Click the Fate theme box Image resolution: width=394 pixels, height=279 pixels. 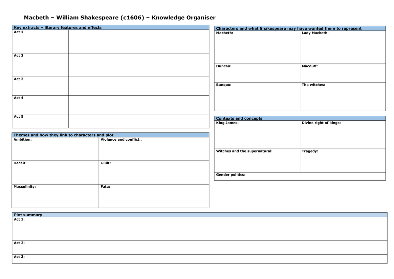(x=154, y=196)
